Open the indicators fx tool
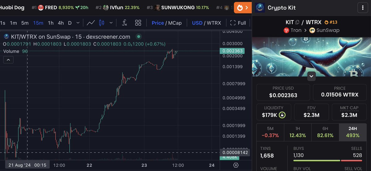The width and height of the screenshot is (371, 171). [125, 23]
